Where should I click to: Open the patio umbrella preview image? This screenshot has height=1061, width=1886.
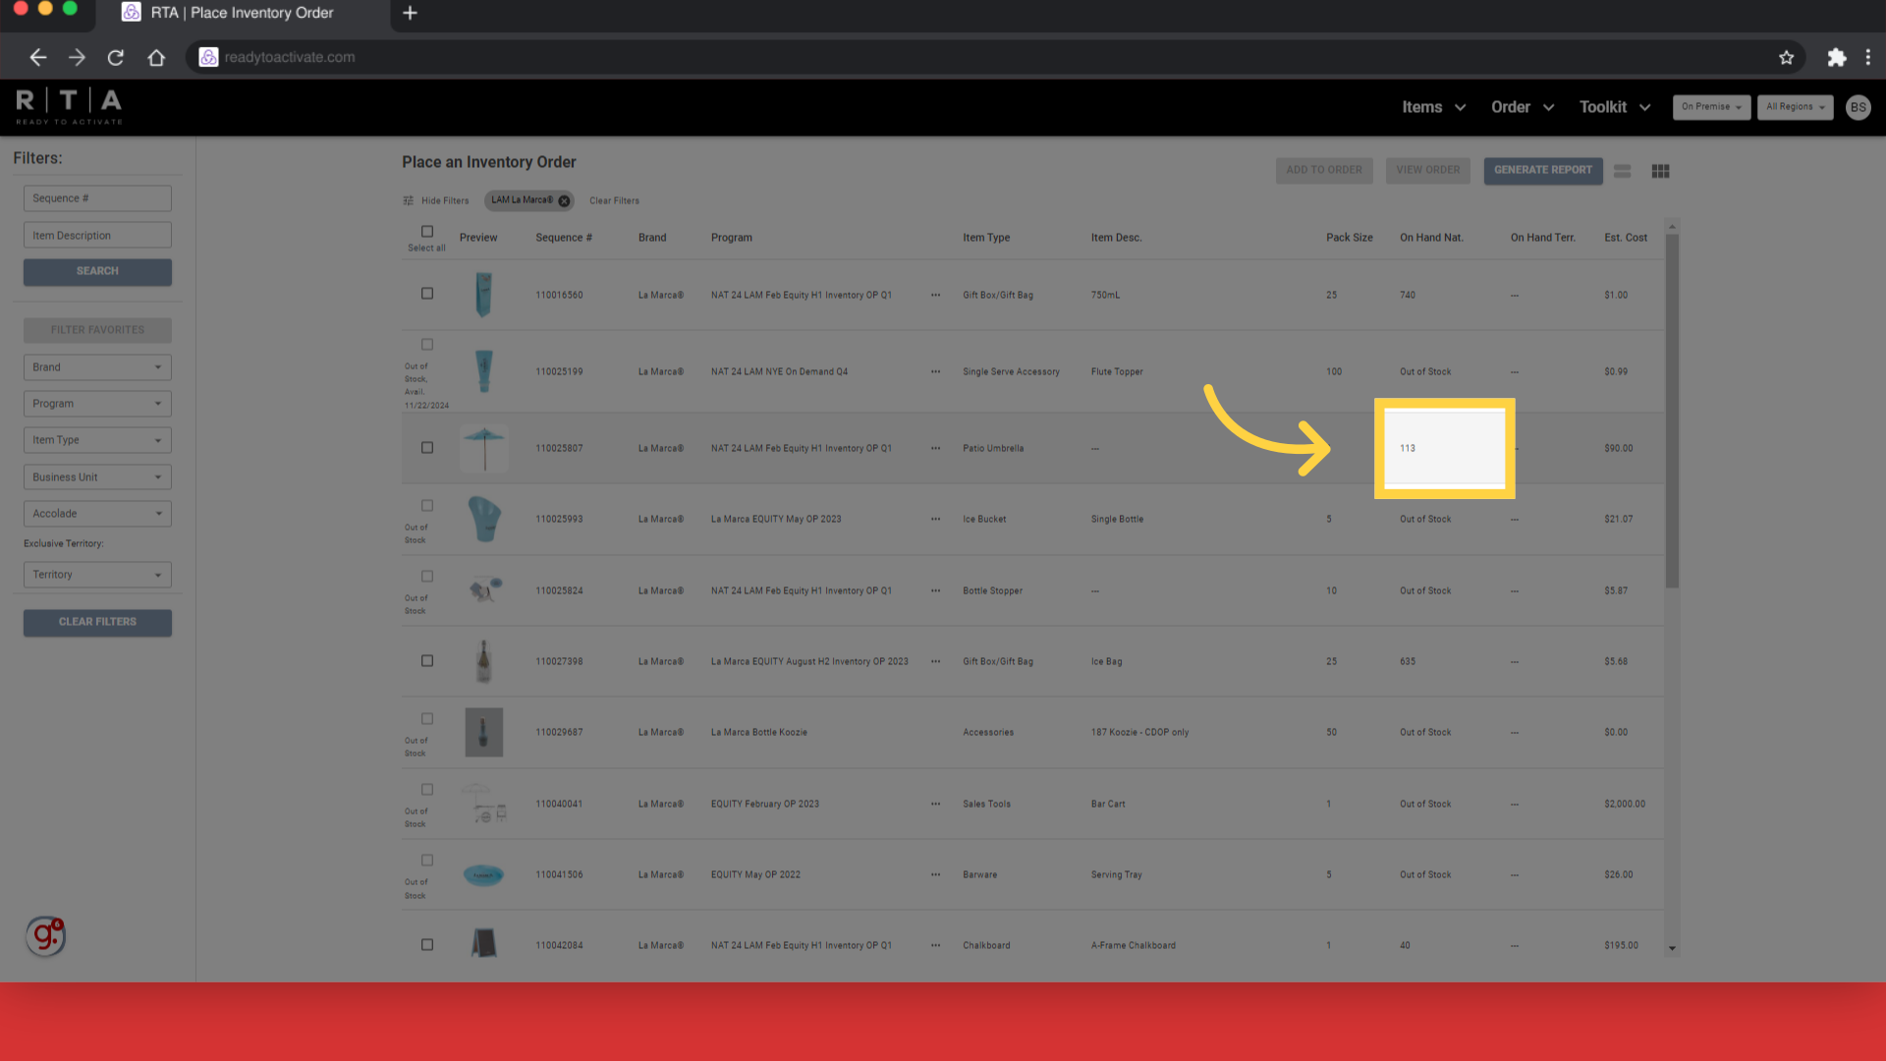tap(484, 448)
